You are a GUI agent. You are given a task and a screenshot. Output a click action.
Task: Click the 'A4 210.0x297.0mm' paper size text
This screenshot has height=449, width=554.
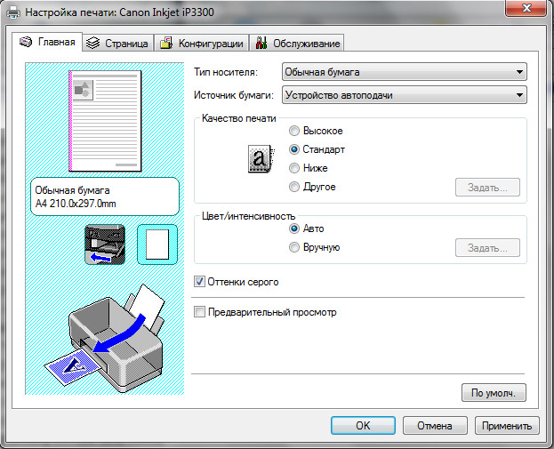(x=76, y=204)
